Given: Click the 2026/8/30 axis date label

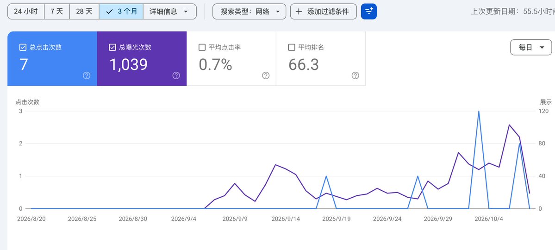Looking at the screenshot, I should [133, 219].
